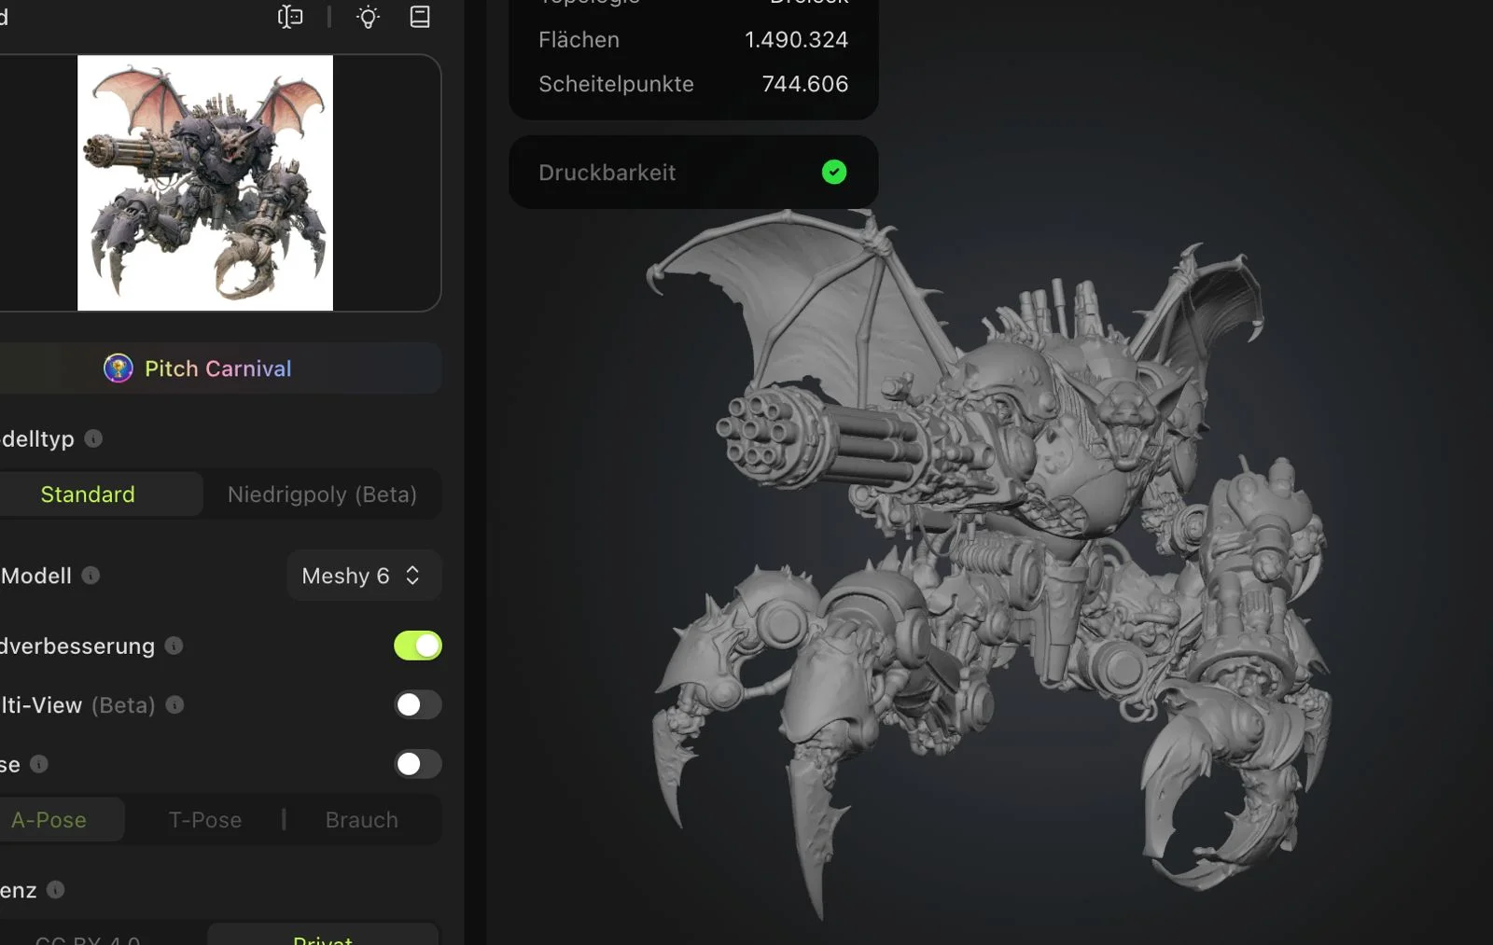This screenshot has width=1493, height=945.
Task: Click the info icon next to Modell
Action: [91, 575]
